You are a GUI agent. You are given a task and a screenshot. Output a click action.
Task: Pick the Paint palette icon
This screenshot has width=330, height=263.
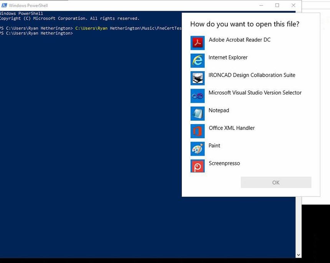[x=197, y=149]
